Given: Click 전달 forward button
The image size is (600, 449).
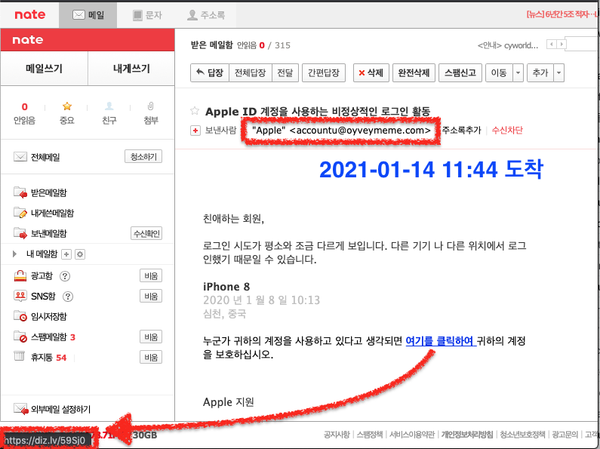Looking at the screenshot, I should click(285, 72).
